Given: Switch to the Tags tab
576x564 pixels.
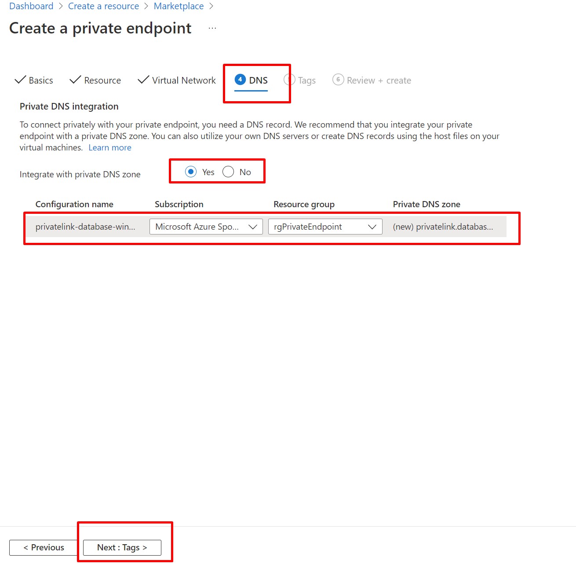Looking at the screenshot, I should [306, 81].
